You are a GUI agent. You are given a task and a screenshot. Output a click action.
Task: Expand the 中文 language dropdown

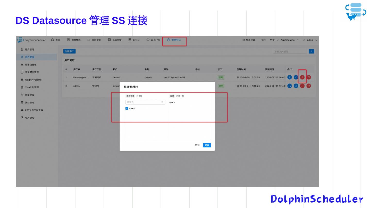click(x=274, y=40)
